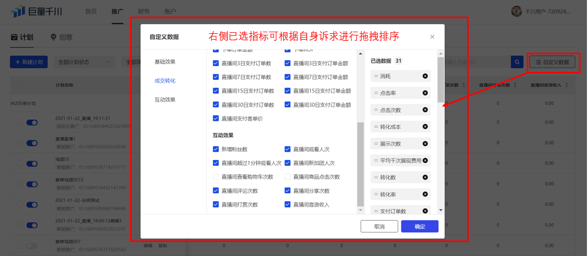This screenshot has width=588, height=256.
Task: Grab drag handle of 转化成本 item
Action: pyautogui.click(x=376, y=127)
